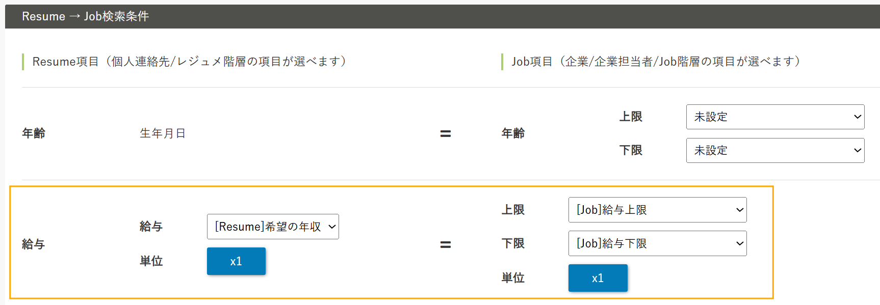880x305 pixels.
Task: Click the 上限 label next to [Job]給与上限
Action: click(513, 210)
